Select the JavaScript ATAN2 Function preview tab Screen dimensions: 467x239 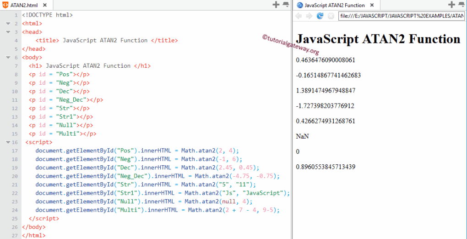coord(334,5)
